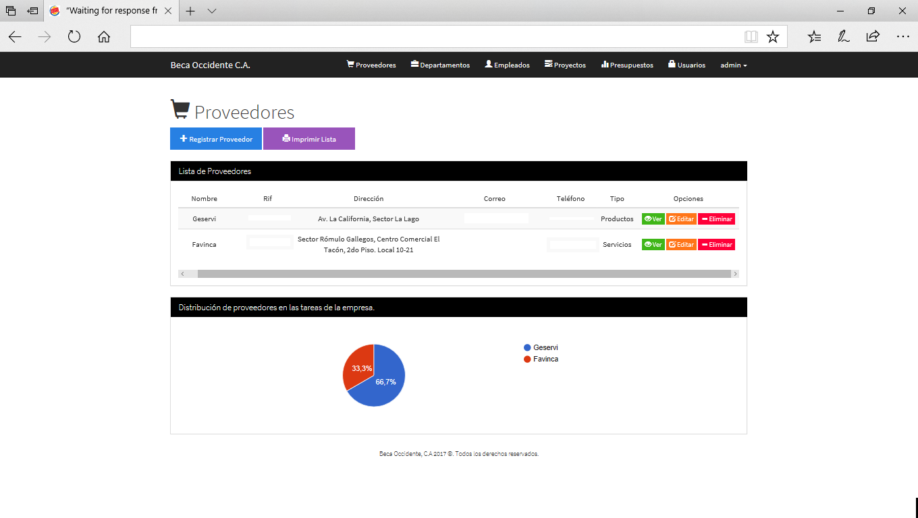This screenshot has width=918, height=518.
Task: Open Proveedores in navbar
Action: (x=371, y=65)
